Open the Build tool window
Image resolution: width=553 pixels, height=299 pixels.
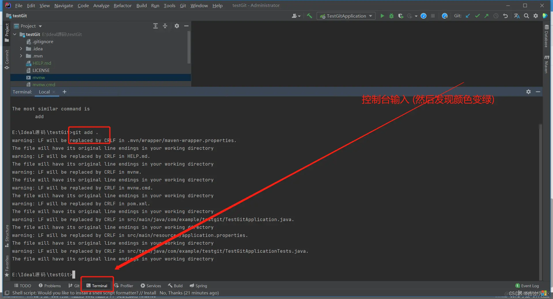click(175, 286)
